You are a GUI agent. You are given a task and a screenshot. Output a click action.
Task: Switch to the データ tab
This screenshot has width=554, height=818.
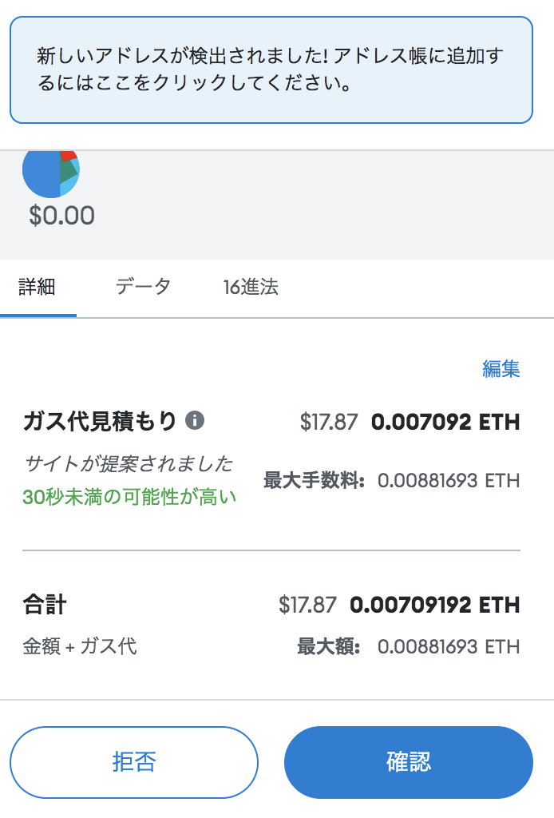click(144, 287)
